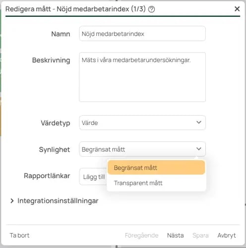Expand Integrationsinställningar section
This screenshot has height=248, width=246.
coord(55,201)
